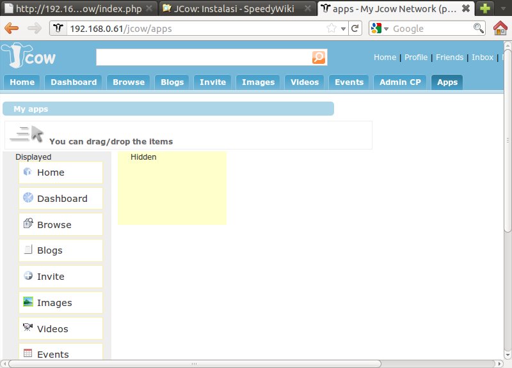This screenshot has height=368, width=512.
Task: Click the Browse item in Displayed list
Action: 61,225
